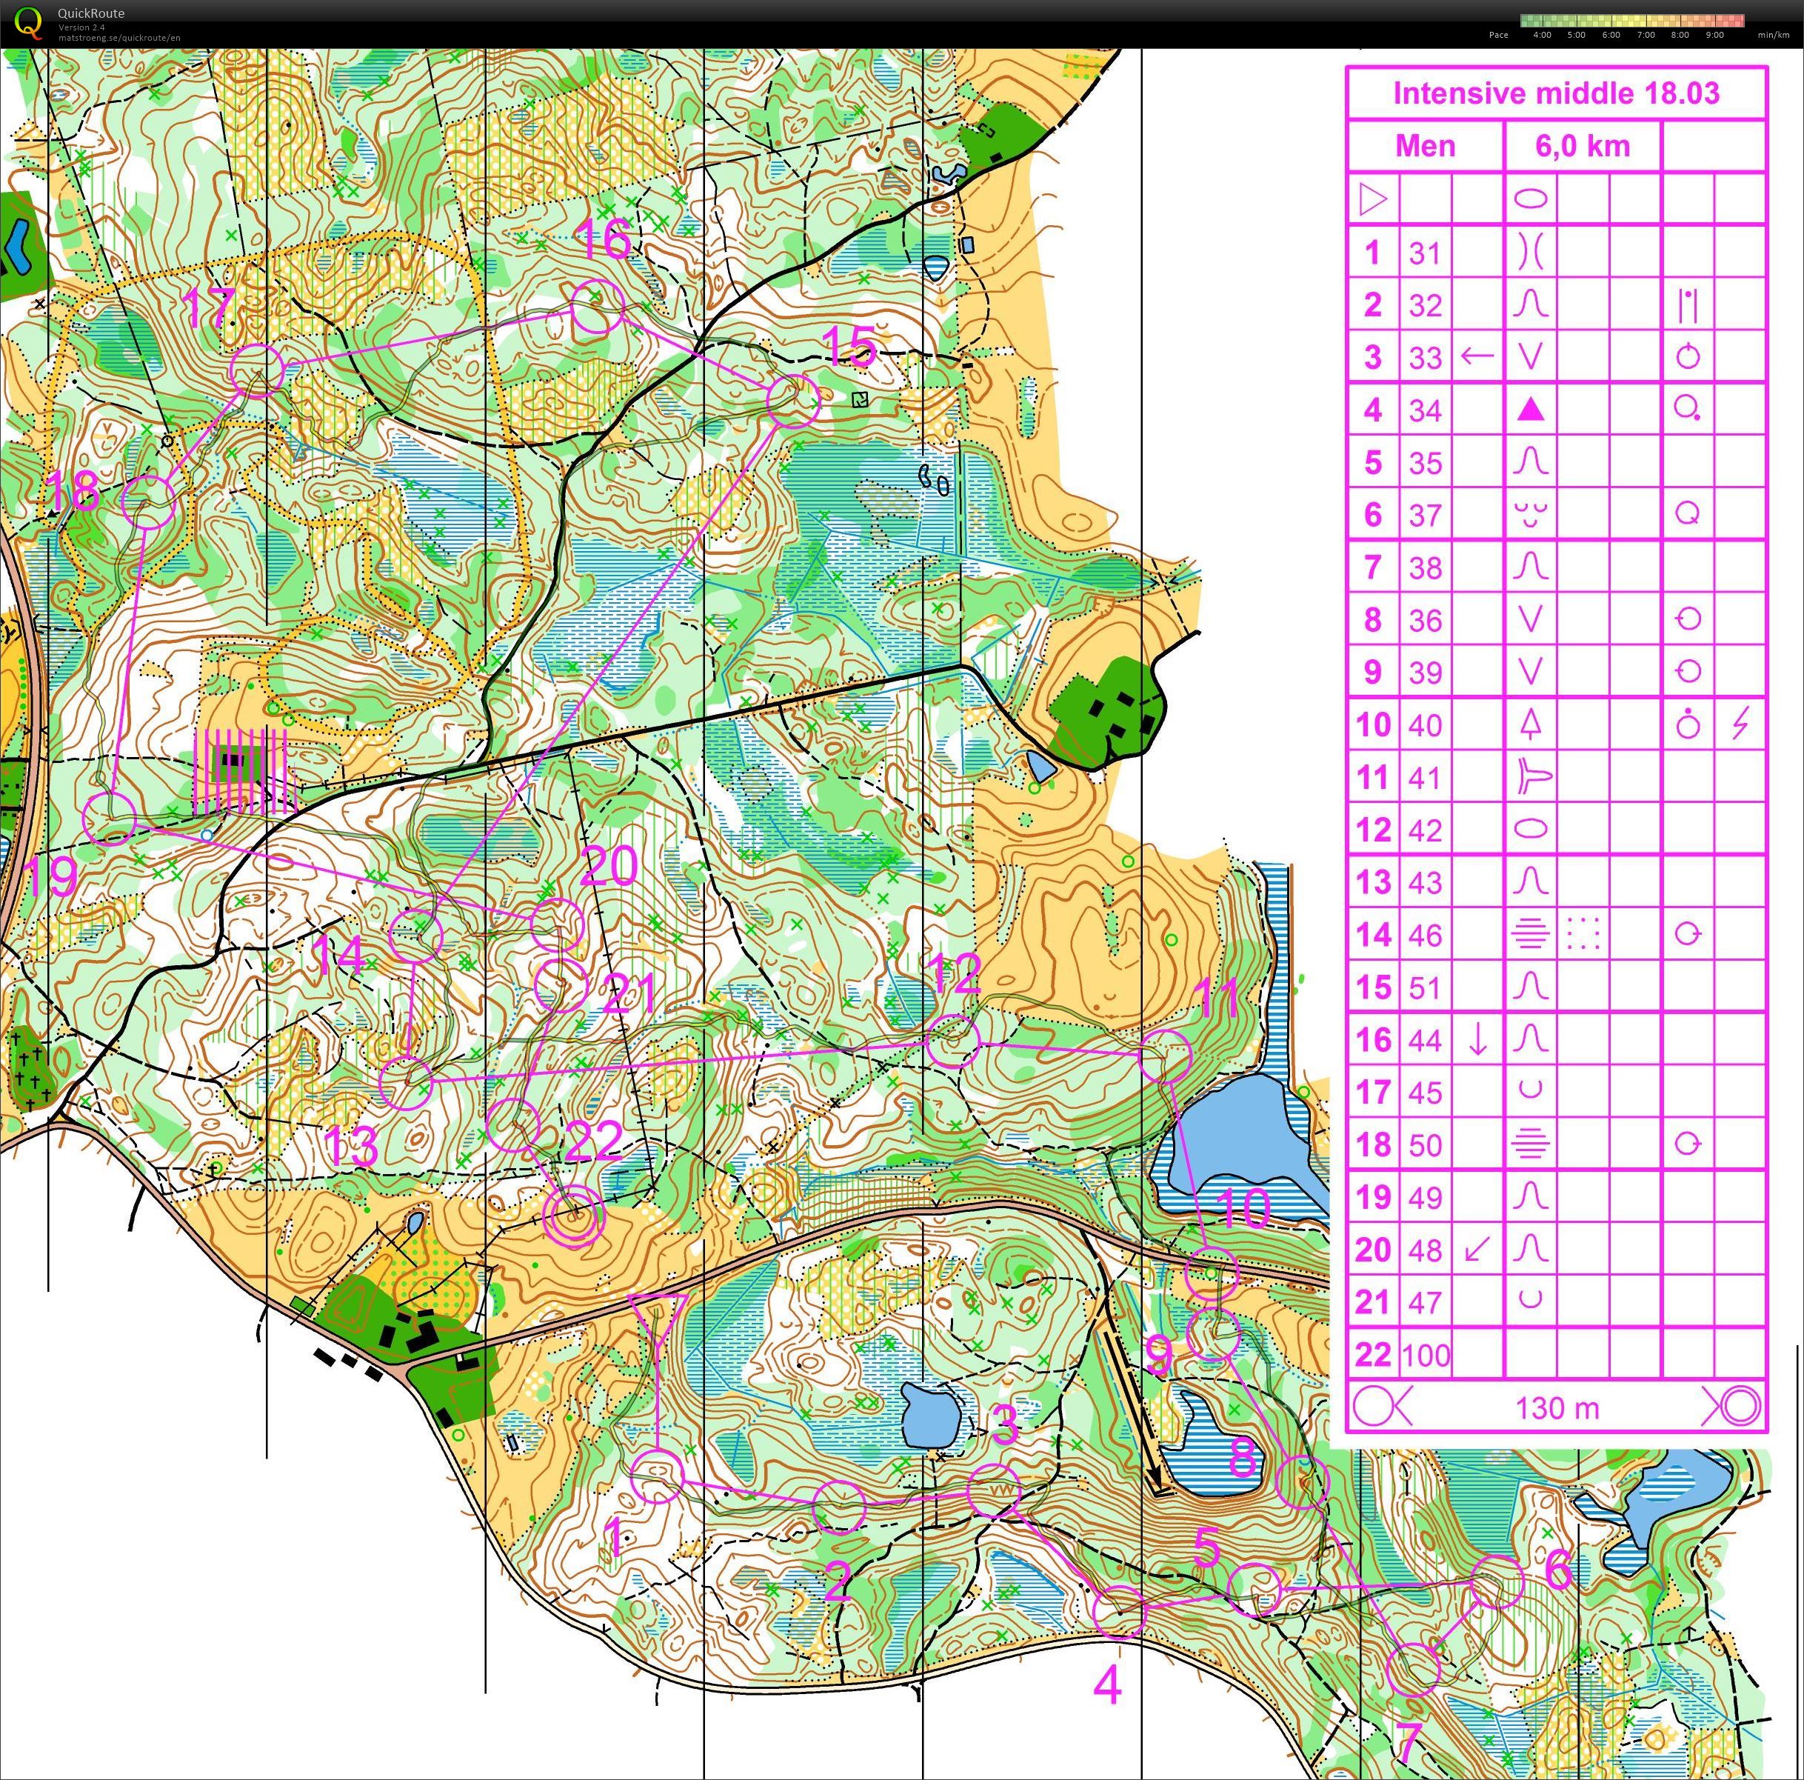Click the finish symbol in description footer

point(1740,1405)
